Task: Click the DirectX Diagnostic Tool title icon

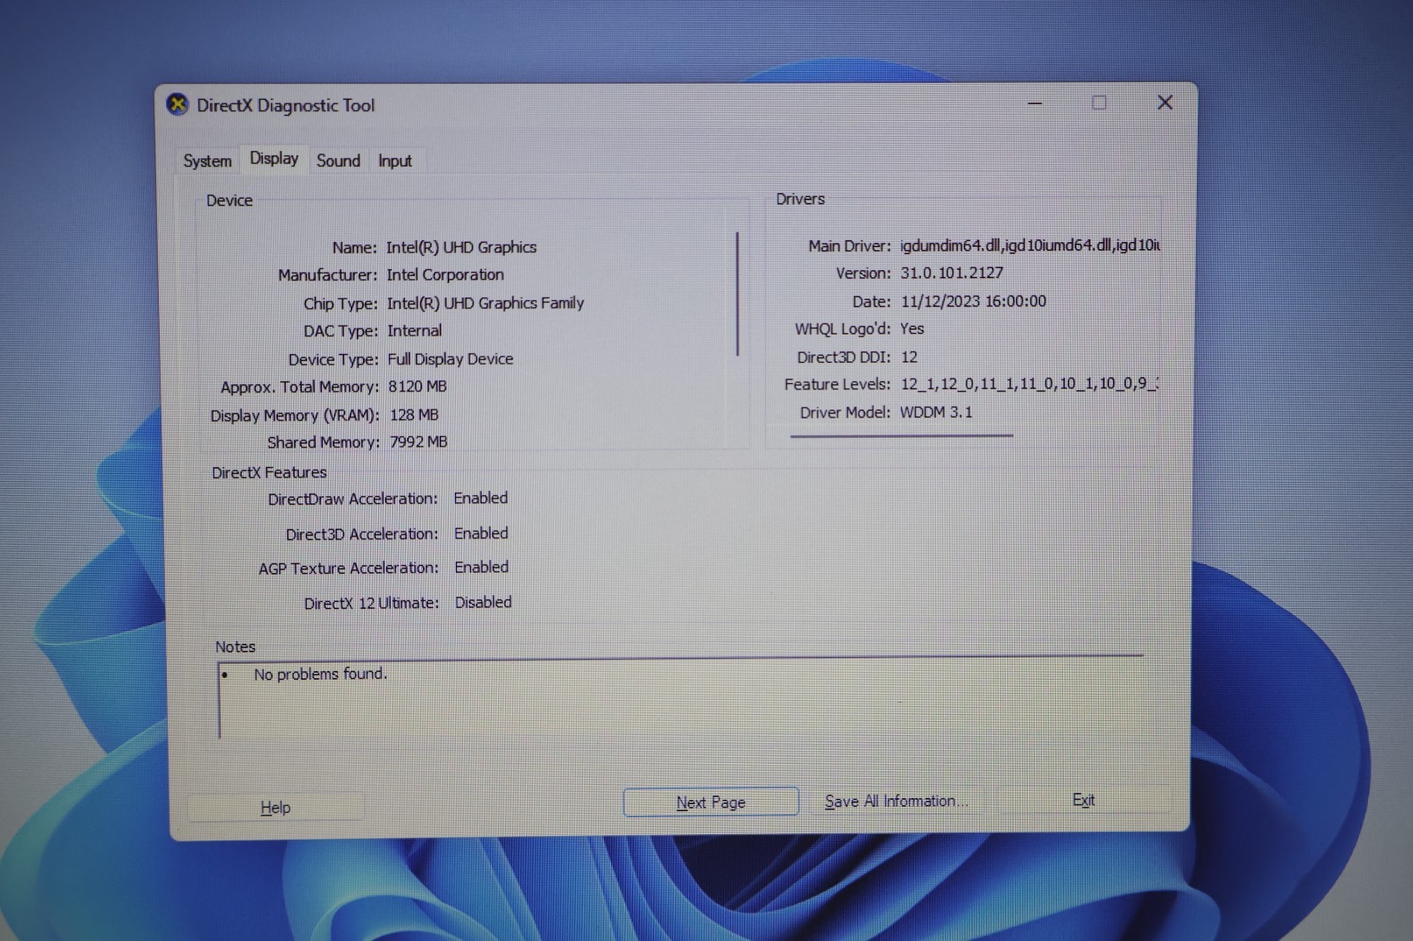Action: (x=178, y=105)
